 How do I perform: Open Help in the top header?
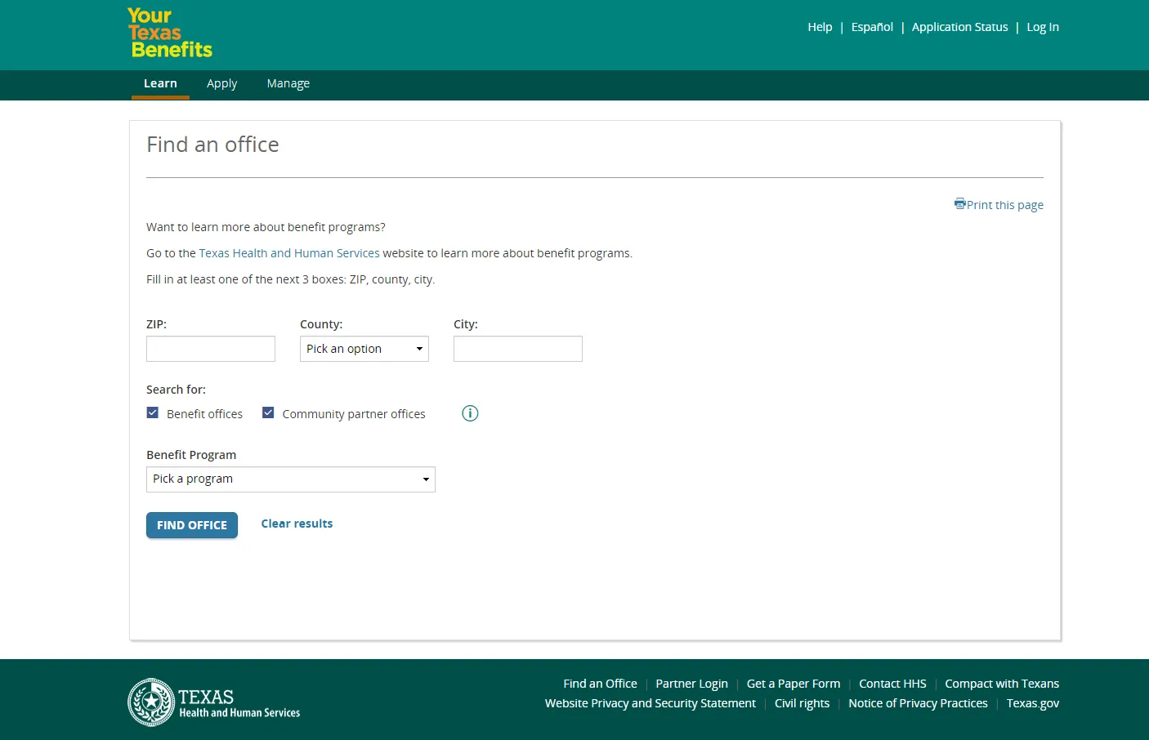pyautogui.click(x=820, y=27)
